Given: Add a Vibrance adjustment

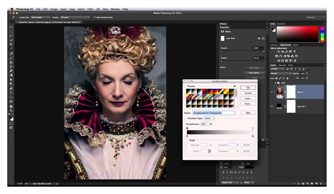Looking at the screenshot, I should (x=295, y=51).
